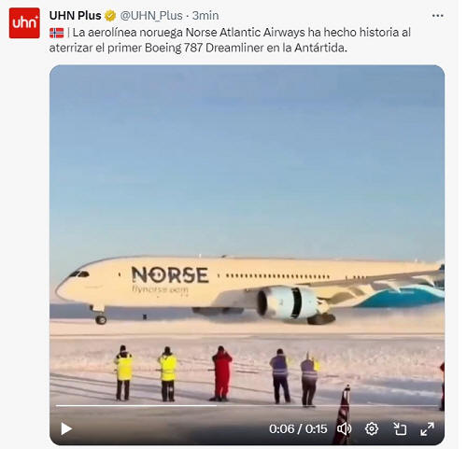Open tweet permalink via 3min timestamp

(205, 16)
